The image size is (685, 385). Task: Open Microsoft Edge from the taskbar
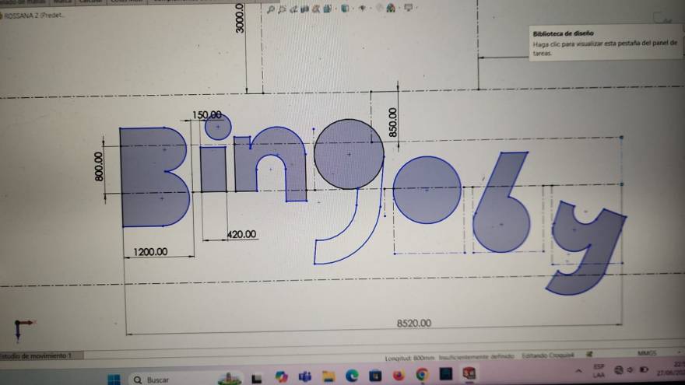tap(351, 376)
